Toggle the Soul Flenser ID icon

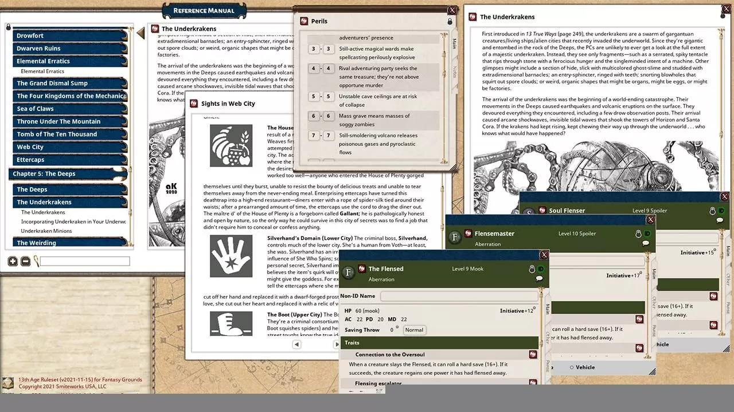point(721,211)
